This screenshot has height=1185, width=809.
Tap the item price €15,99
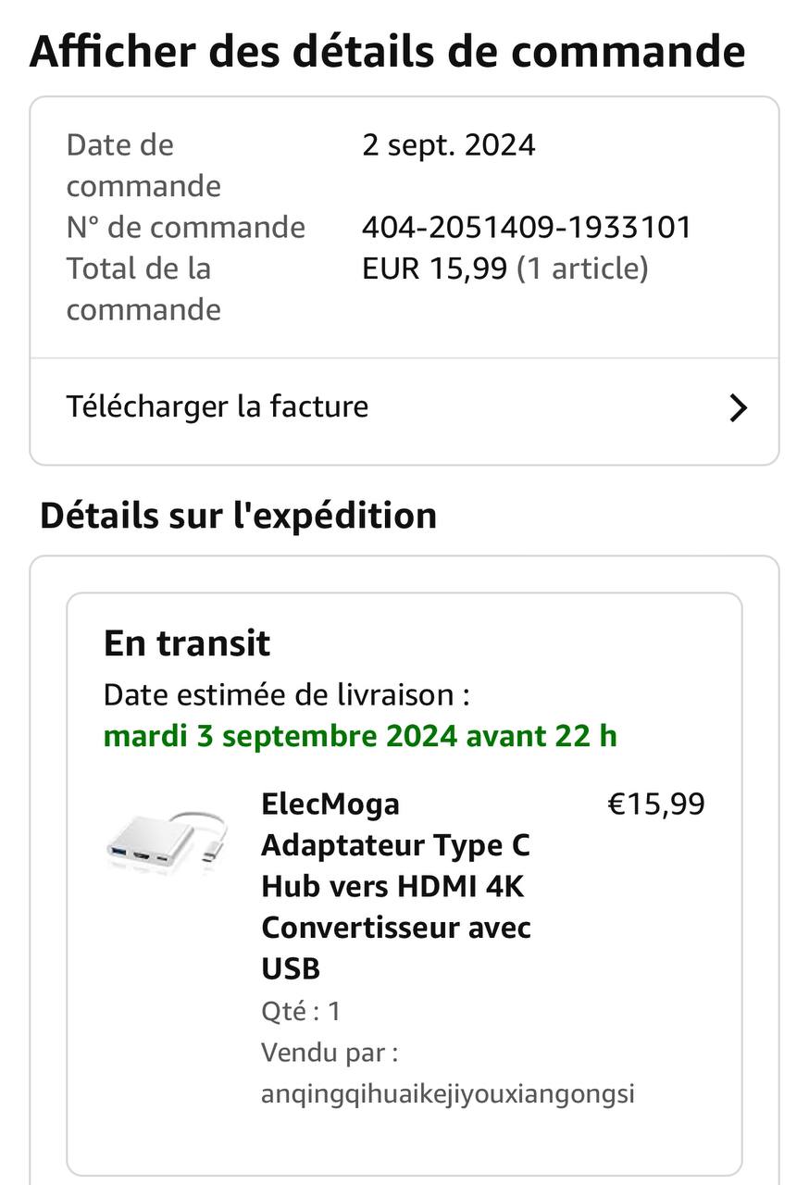point(655,804)
